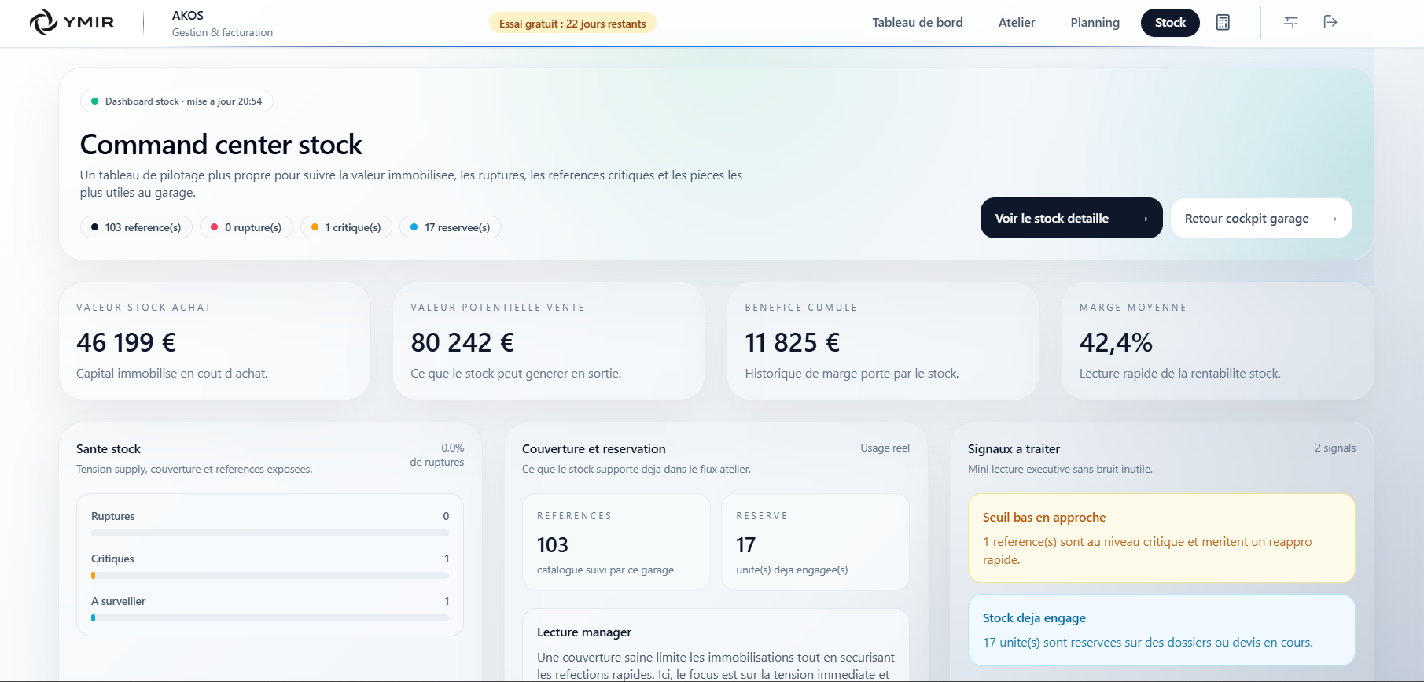Select the 17 reservee(s) chip
This screenshot has height=682, width=1424.
(x=450, y=227)
